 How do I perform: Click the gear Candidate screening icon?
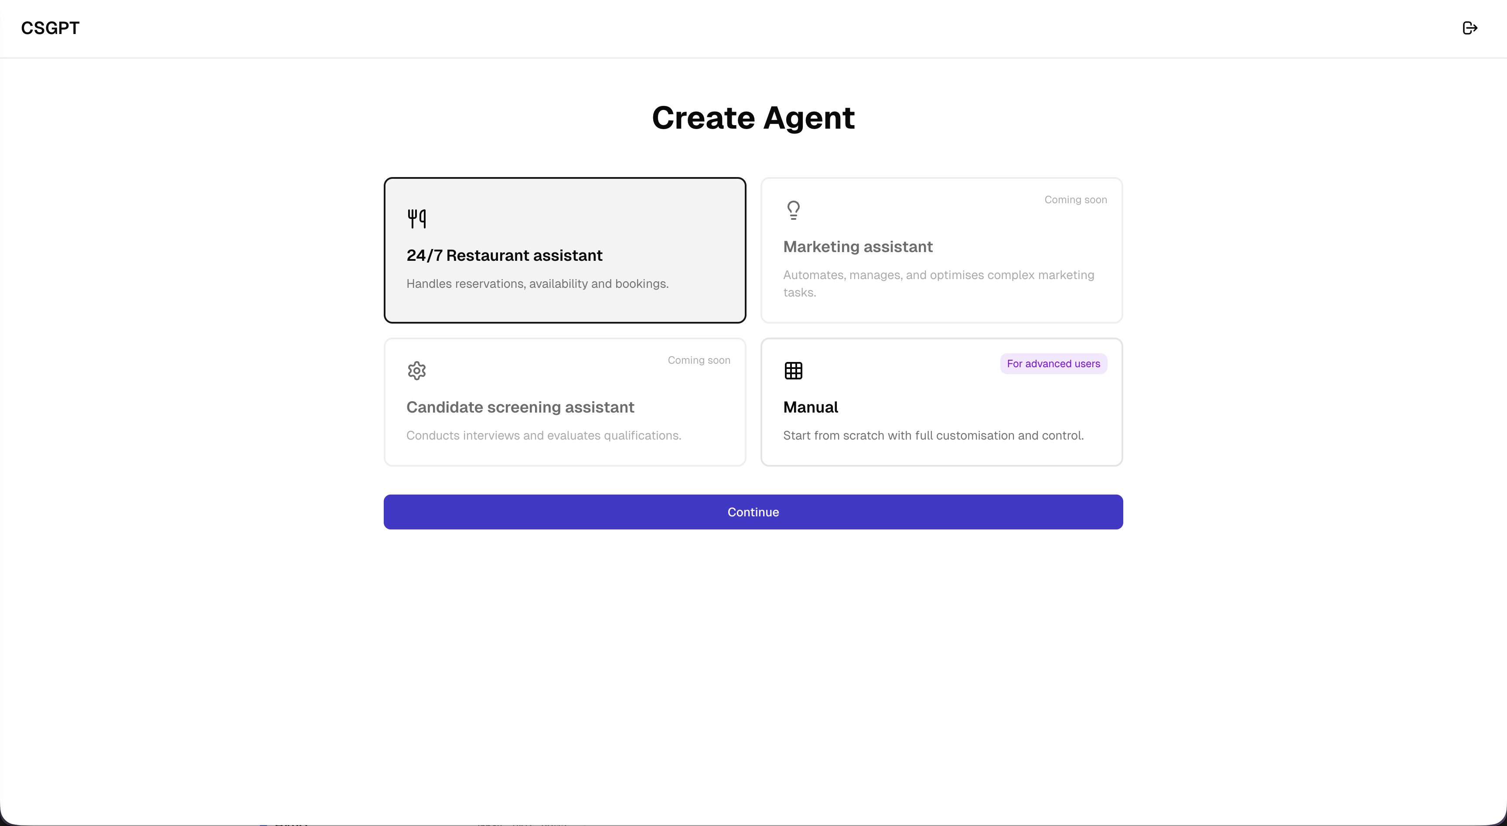416,370
